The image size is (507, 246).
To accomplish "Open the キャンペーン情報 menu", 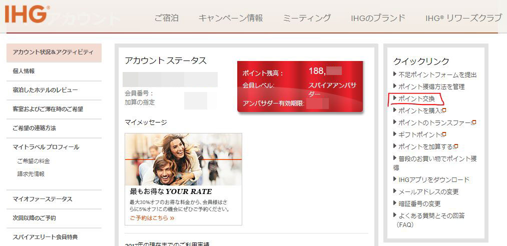I will pos(231,18).
